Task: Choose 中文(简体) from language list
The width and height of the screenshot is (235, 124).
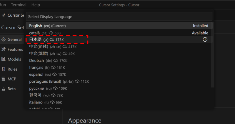Action: [x=119, y=47]
